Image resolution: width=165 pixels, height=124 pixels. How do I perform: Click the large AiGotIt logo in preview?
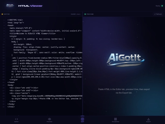(x=126, y=60)
